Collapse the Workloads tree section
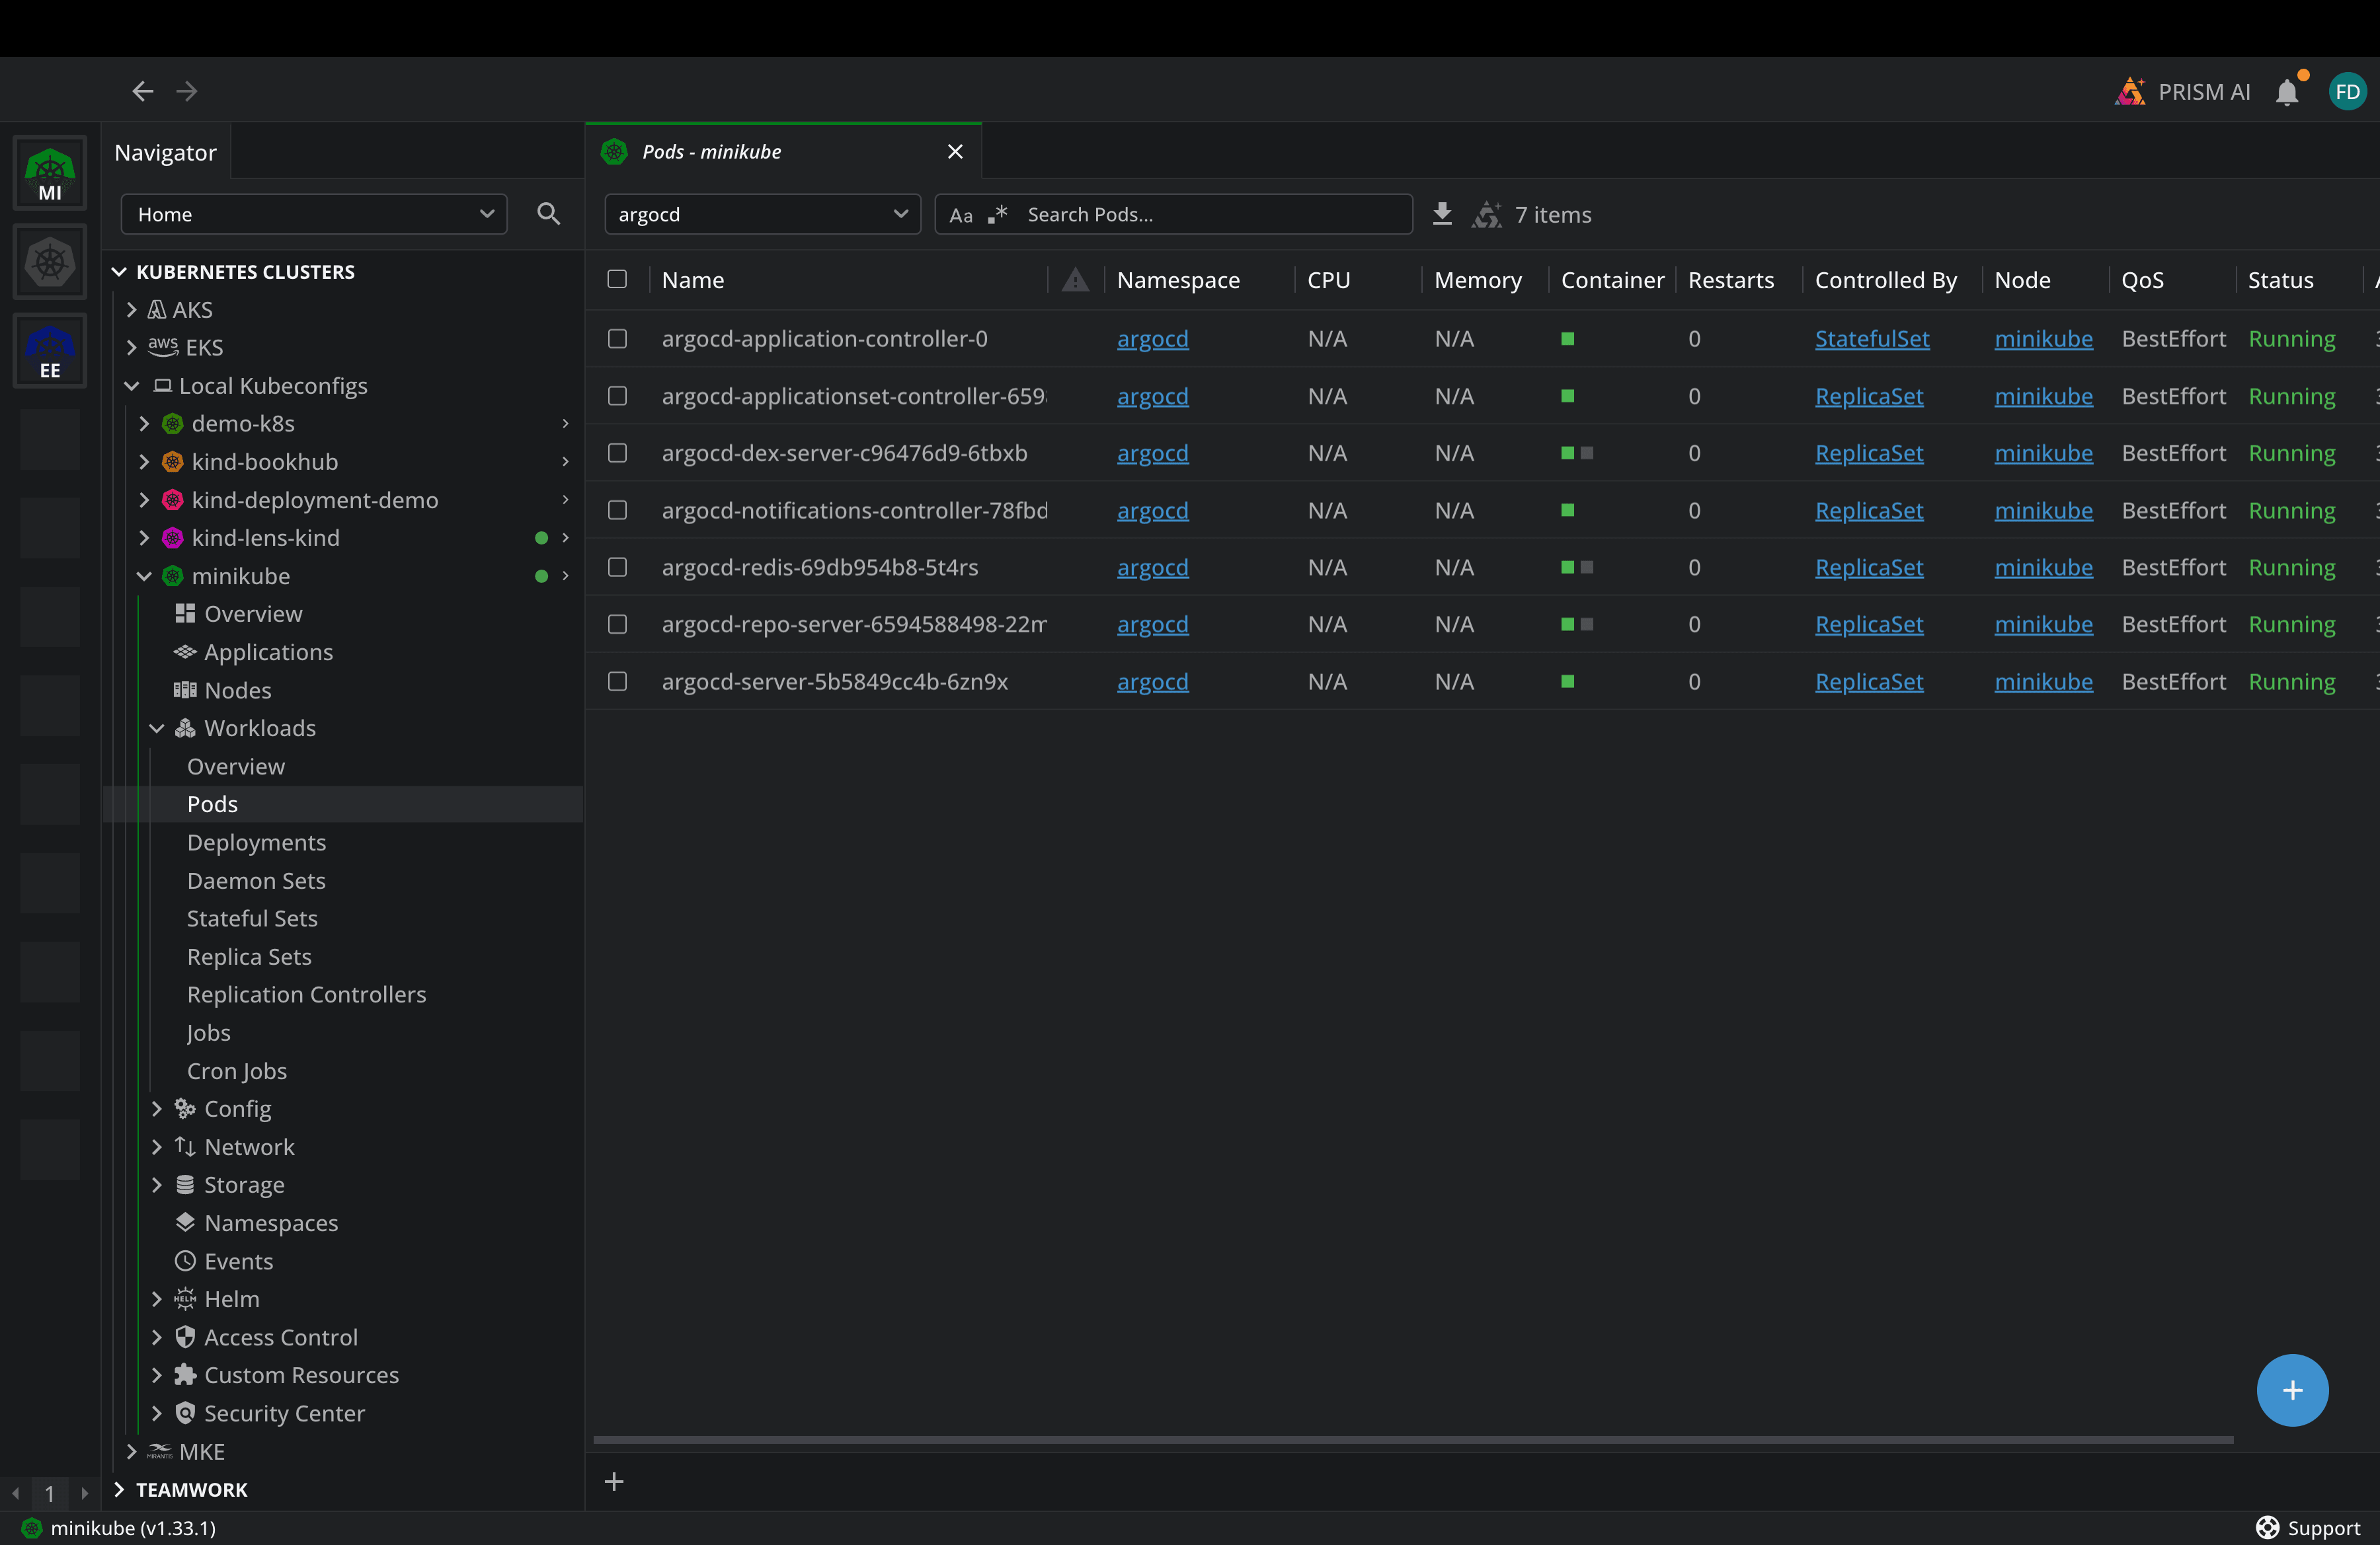The width and height of the screenshot is (2380, 1545). pyautogui.click(x=157, y=728)
